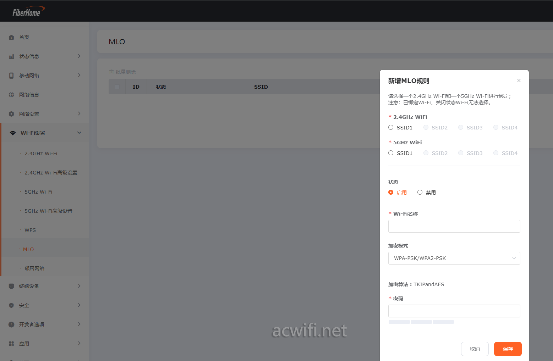
Task: Click the 加密算法 TKIPandAES text
Action: click(416, 284)
